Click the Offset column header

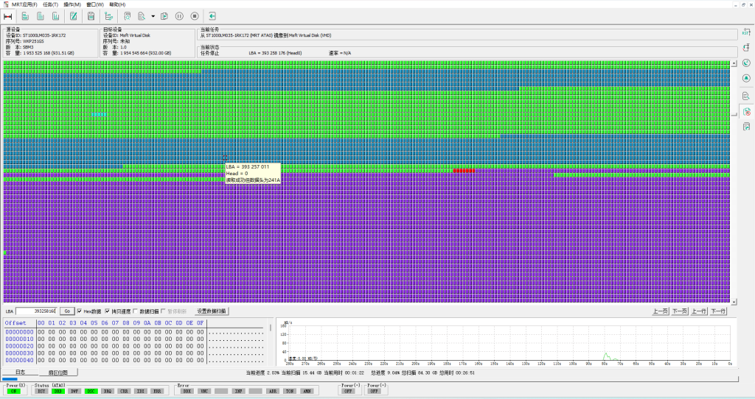pos(15,323)
